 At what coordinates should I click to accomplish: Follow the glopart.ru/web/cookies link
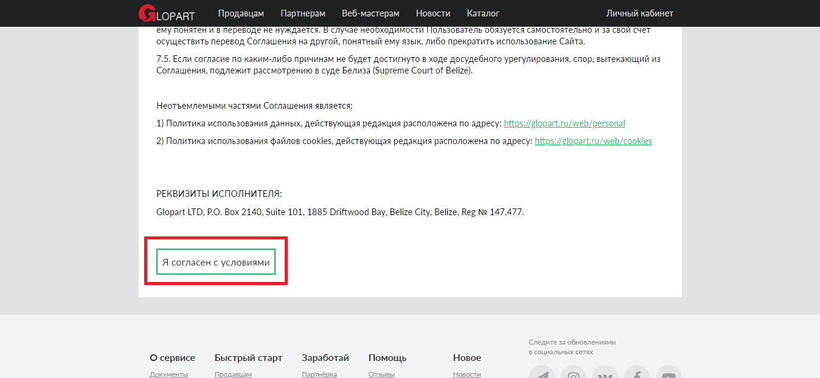point(593,141)
